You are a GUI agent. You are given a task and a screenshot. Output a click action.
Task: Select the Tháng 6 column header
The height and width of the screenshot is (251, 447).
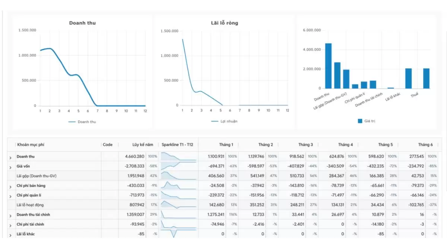pos(425,145)
